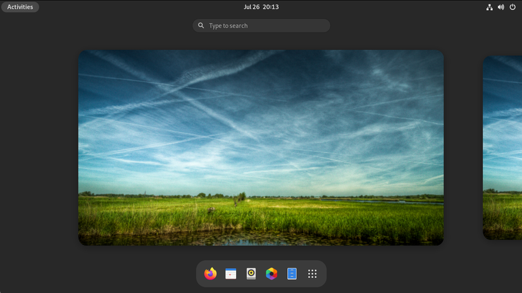This screenshot has width=522, height=293.
Task: Open the colorful hexagon app in the dash
Action: click(271, 273)
